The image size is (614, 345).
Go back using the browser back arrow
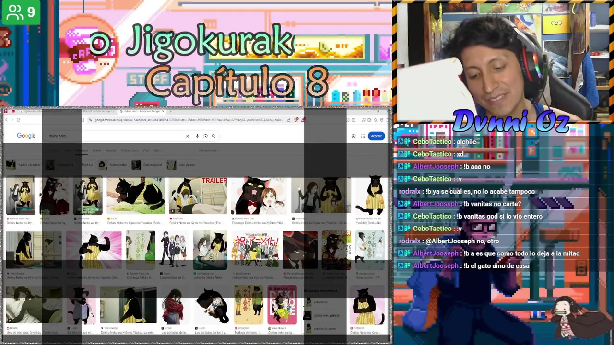click(6, 120)
